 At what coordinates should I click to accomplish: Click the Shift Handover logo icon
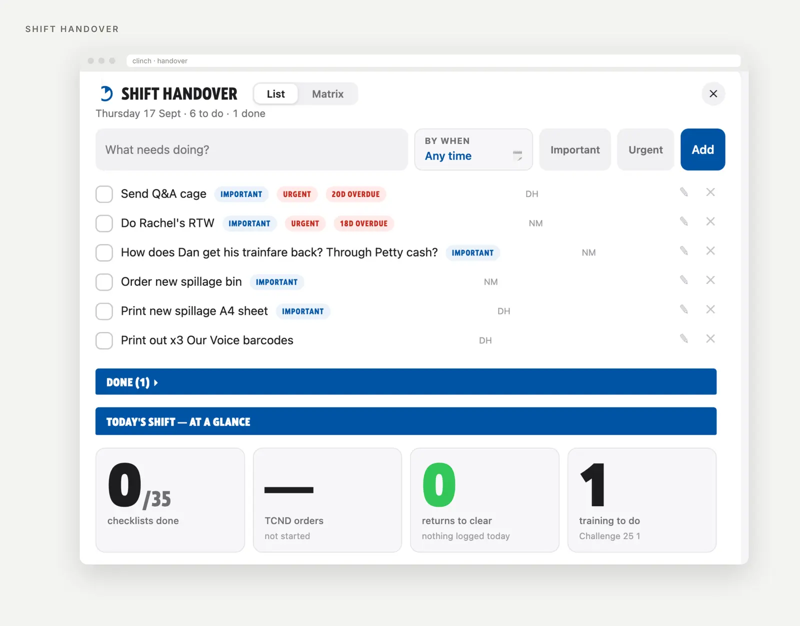point(106,93)
